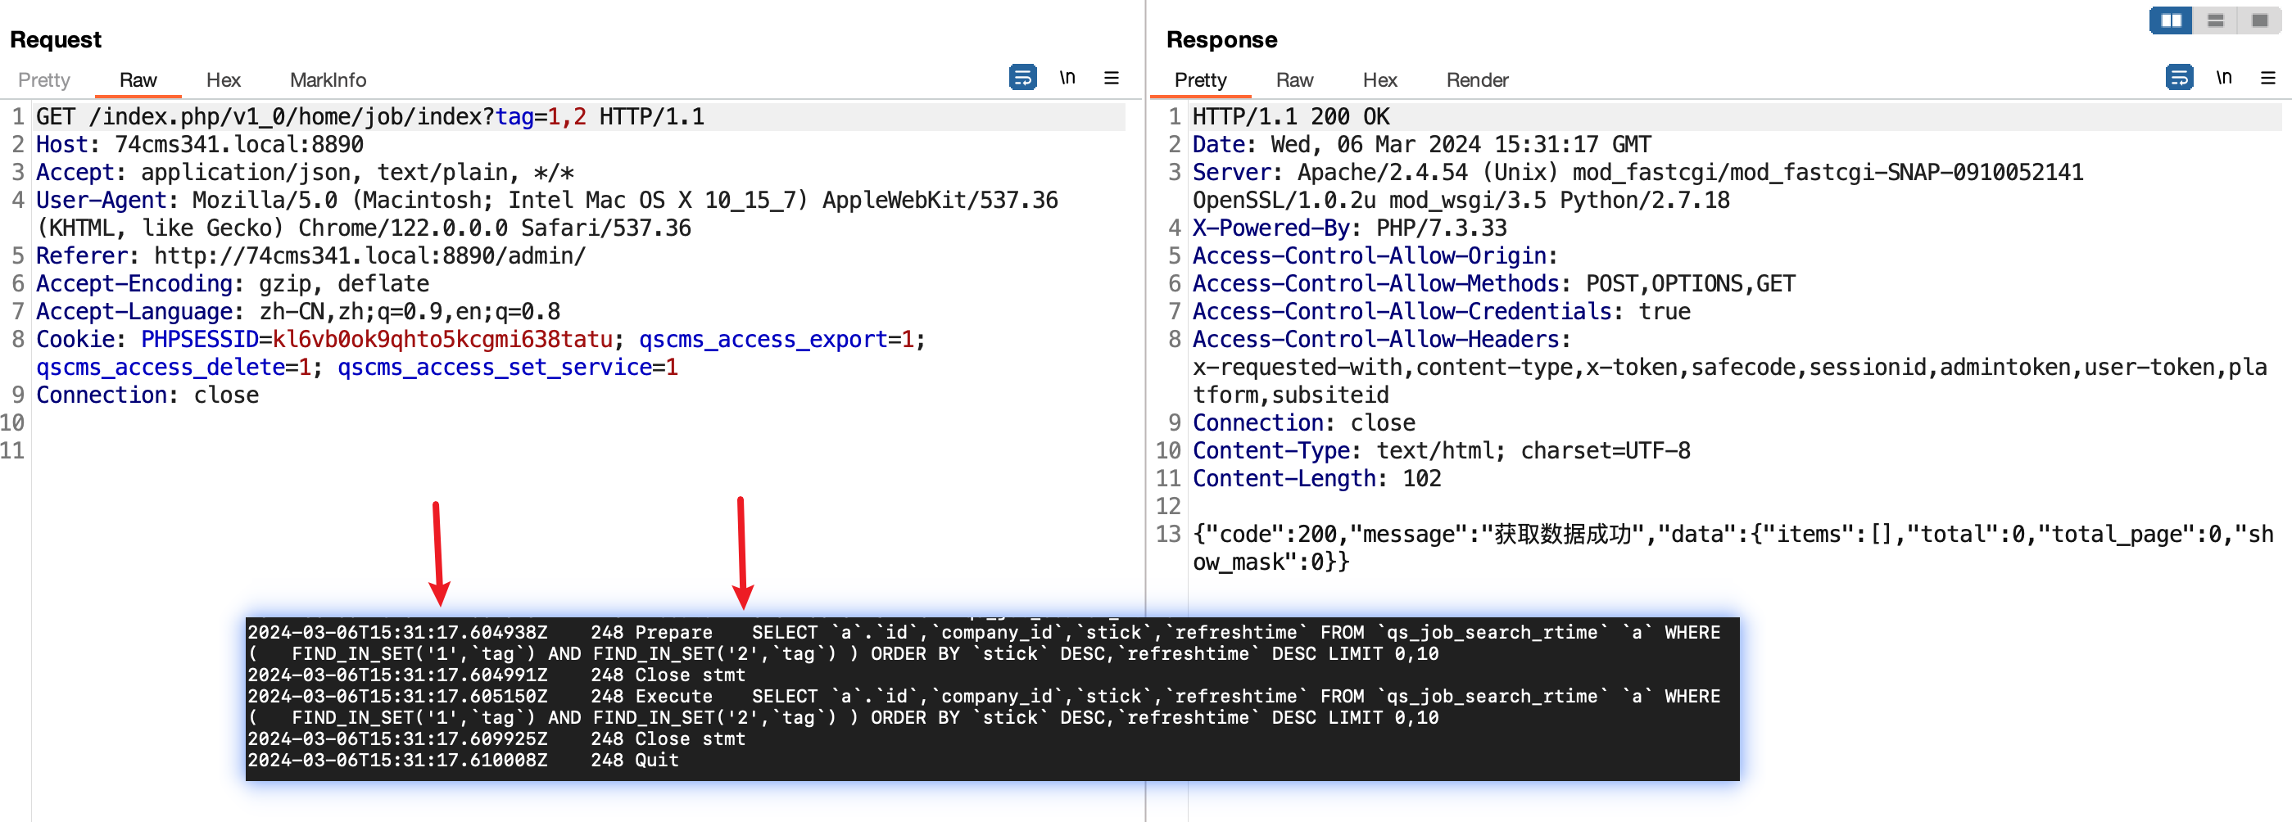This screenshot has height=822, width=2292.
Task: Toggle show non-printable characters in Request panel
Action: click(1067, 79)
